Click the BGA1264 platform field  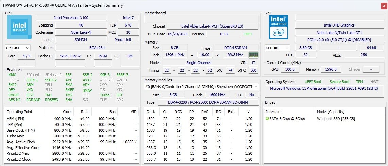tap(97, 48)
